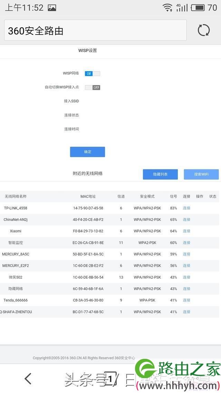Toggle the WISP网络 switch
The image size is (221, 393).
coord(92,74)
